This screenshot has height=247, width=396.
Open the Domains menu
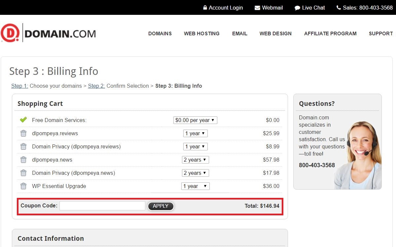160,33
